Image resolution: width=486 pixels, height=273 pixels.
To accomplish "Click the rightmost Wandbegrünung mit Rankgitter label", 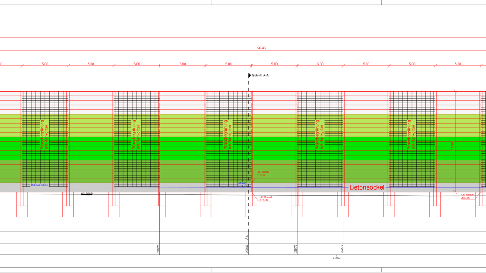I will click(411, 134).
